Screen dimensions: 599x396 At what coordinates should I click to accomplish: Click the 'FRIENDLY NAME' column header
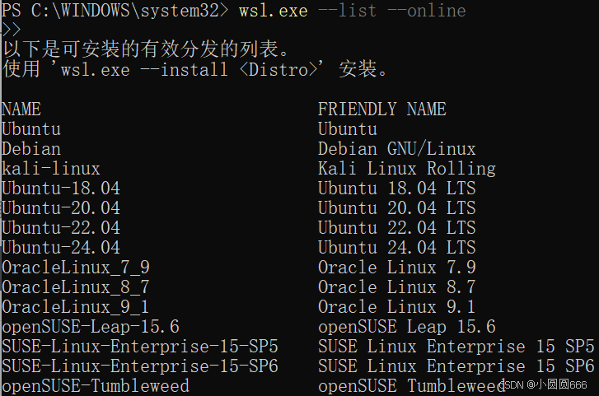click(x=382, y=109)
